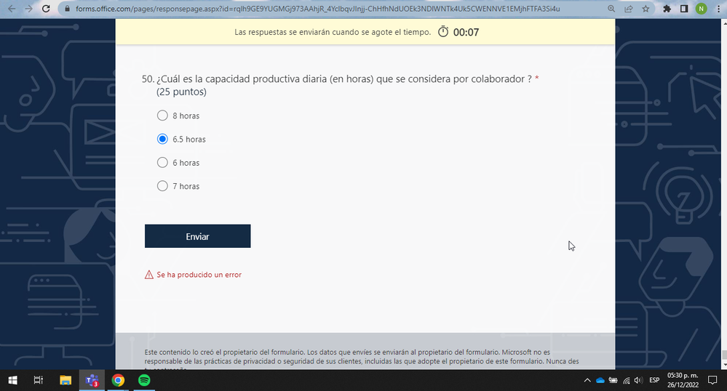Open the browser zoom magnifier icon
This screenshot has height=391, width=727.
(x=611, y=9)
